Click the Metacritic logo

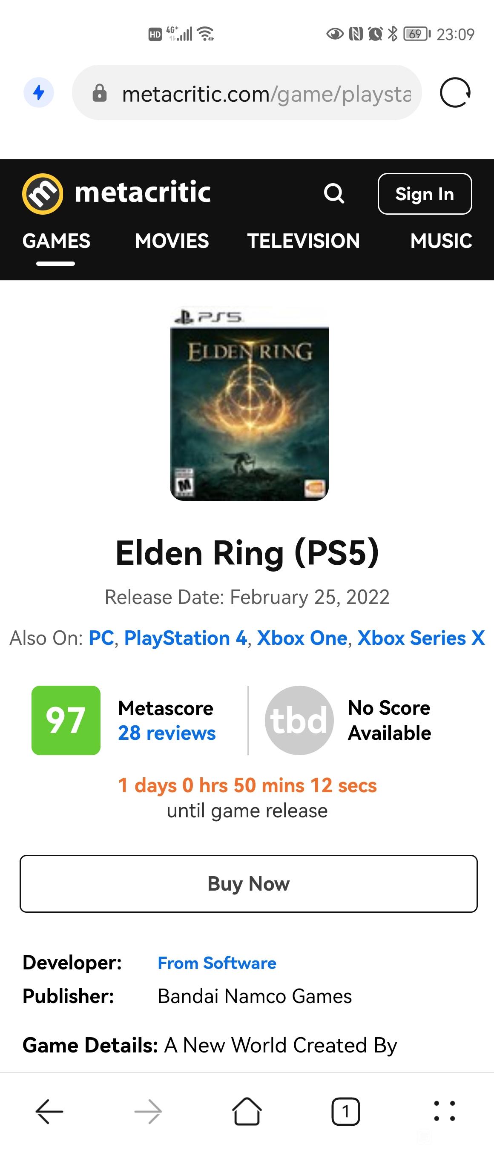point(116,193)
